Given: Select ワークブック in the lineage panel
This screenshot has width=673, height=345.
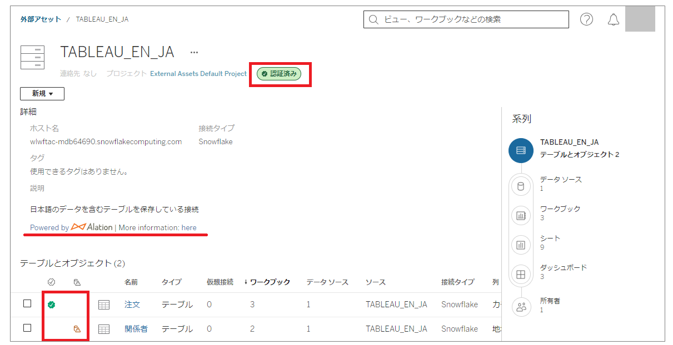Looking at the screenshot, I should (560, 209).
